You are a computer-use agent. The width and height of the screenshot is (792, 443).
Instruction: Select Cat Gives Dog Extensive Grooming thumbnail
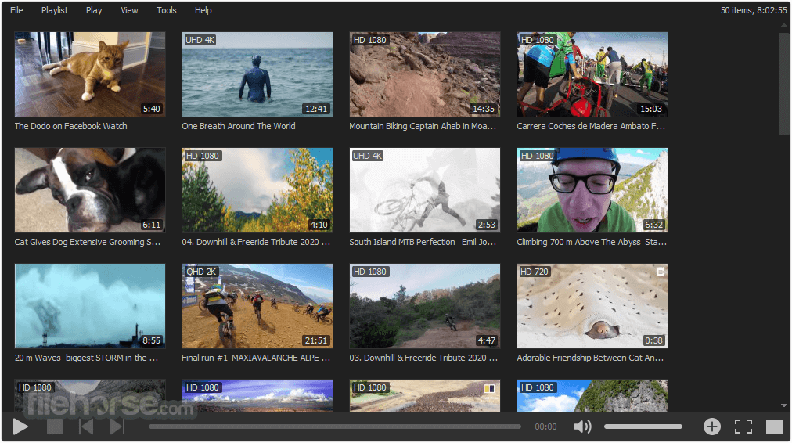(90, 190)
